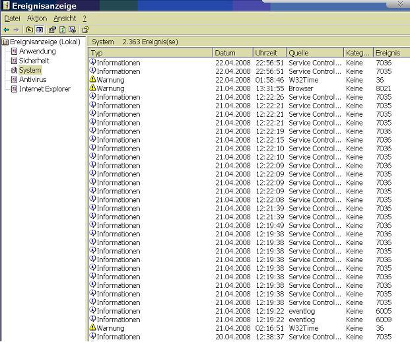Viewport: 410px width, 342px height.
Task: Sort by the Datum column header
Action: [x=233, y=53]
